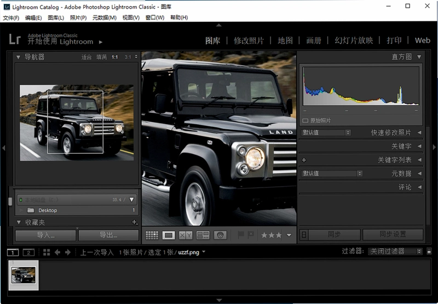Switch to the 图库 module

[212, 40]
